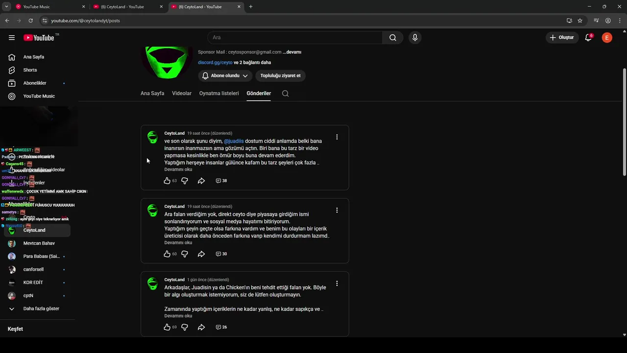Expand the second post with 'Devamını oku'

tap(178, 243)
